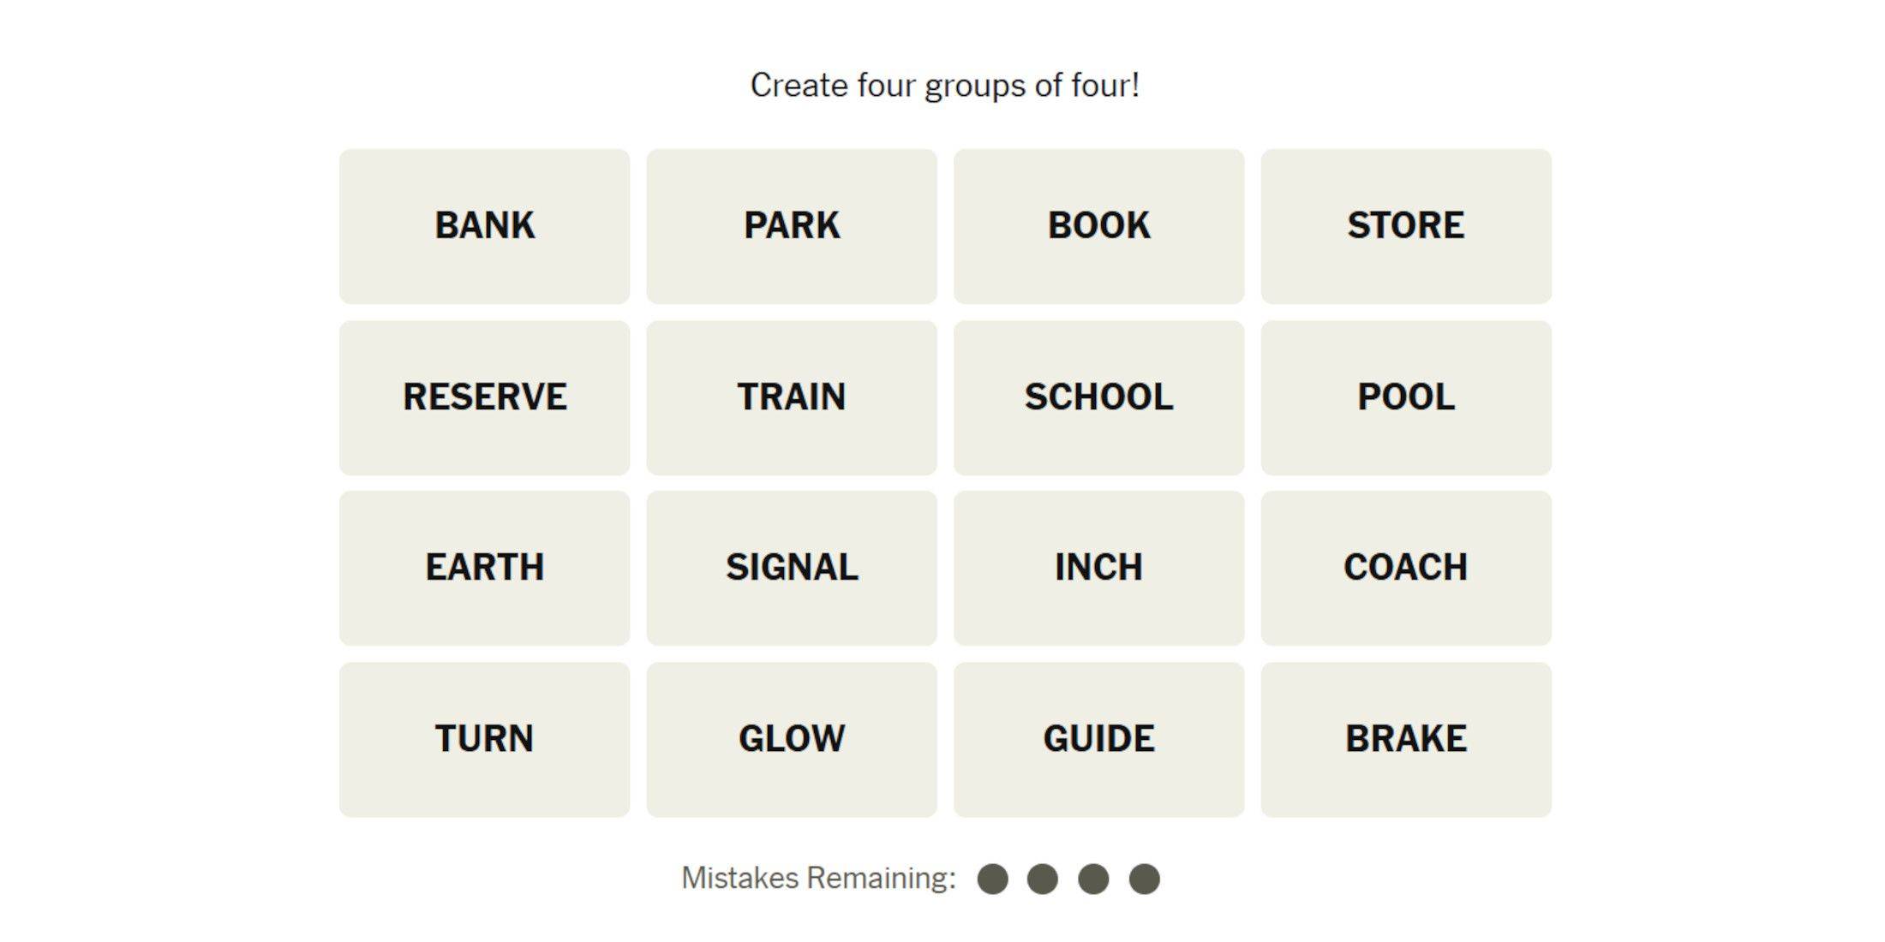Click the fourth mistakes indicator dot

click(x=1145, y=877)
